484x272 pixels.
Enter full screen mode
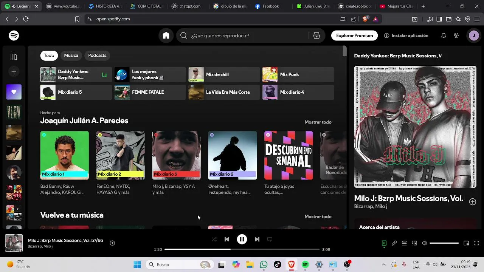tap(476, 243)
